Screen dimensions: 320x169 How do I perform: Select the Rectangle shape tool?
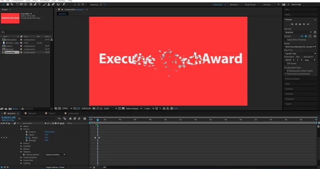click(31, 5)
